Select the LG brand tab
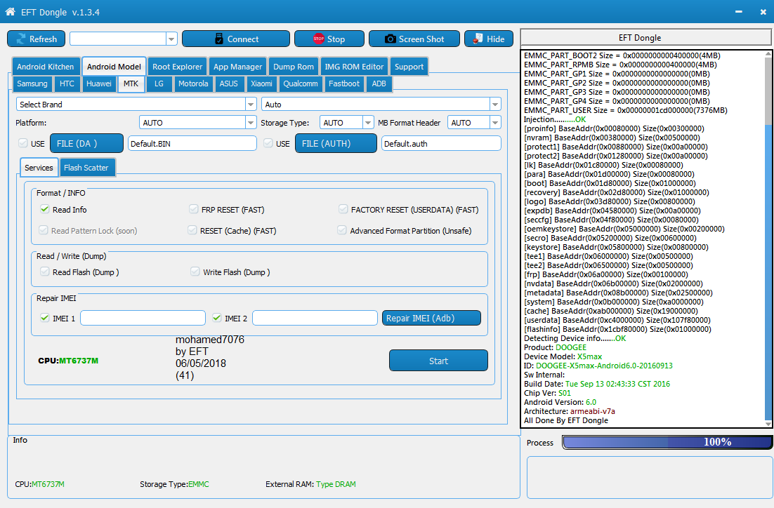The height and width of the screenshot is (508, 774). 159,83
